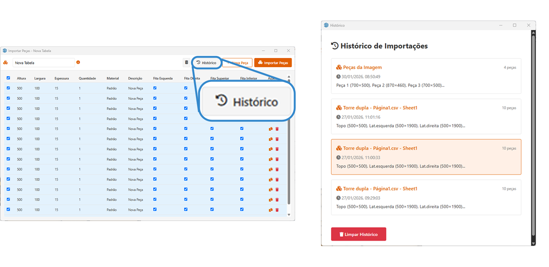Image resolution: width=549 pixels, height=267 pixels.
Task: Toggle the select-all checkbox in table header
Action: (8, 78)
